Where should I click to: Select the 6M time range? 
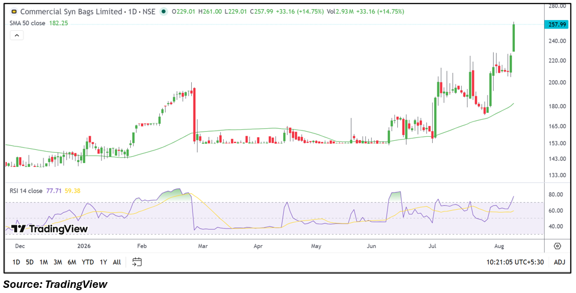(71, 262)
